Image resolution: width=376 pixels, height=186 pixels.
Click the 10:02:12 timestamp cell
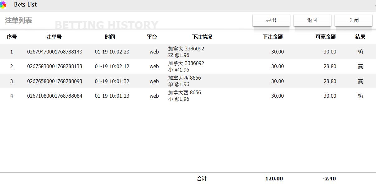pos(112,66)
